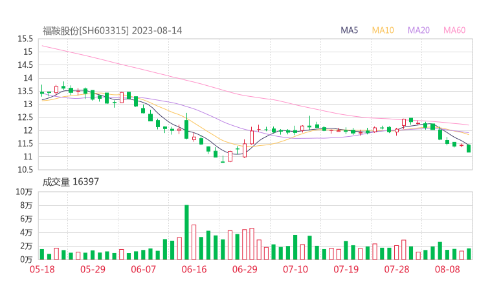Click the 成交量 16397 volume label
Image resolution: width=479 pixels, height=284 pixels.
point(71,182)
